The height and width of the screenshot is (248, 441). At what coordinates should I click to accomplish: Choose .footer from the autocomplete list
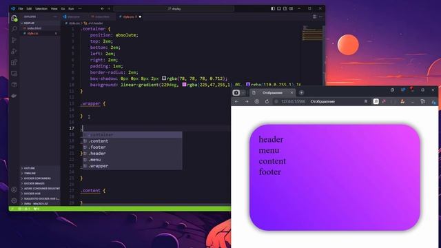[132, 147]
